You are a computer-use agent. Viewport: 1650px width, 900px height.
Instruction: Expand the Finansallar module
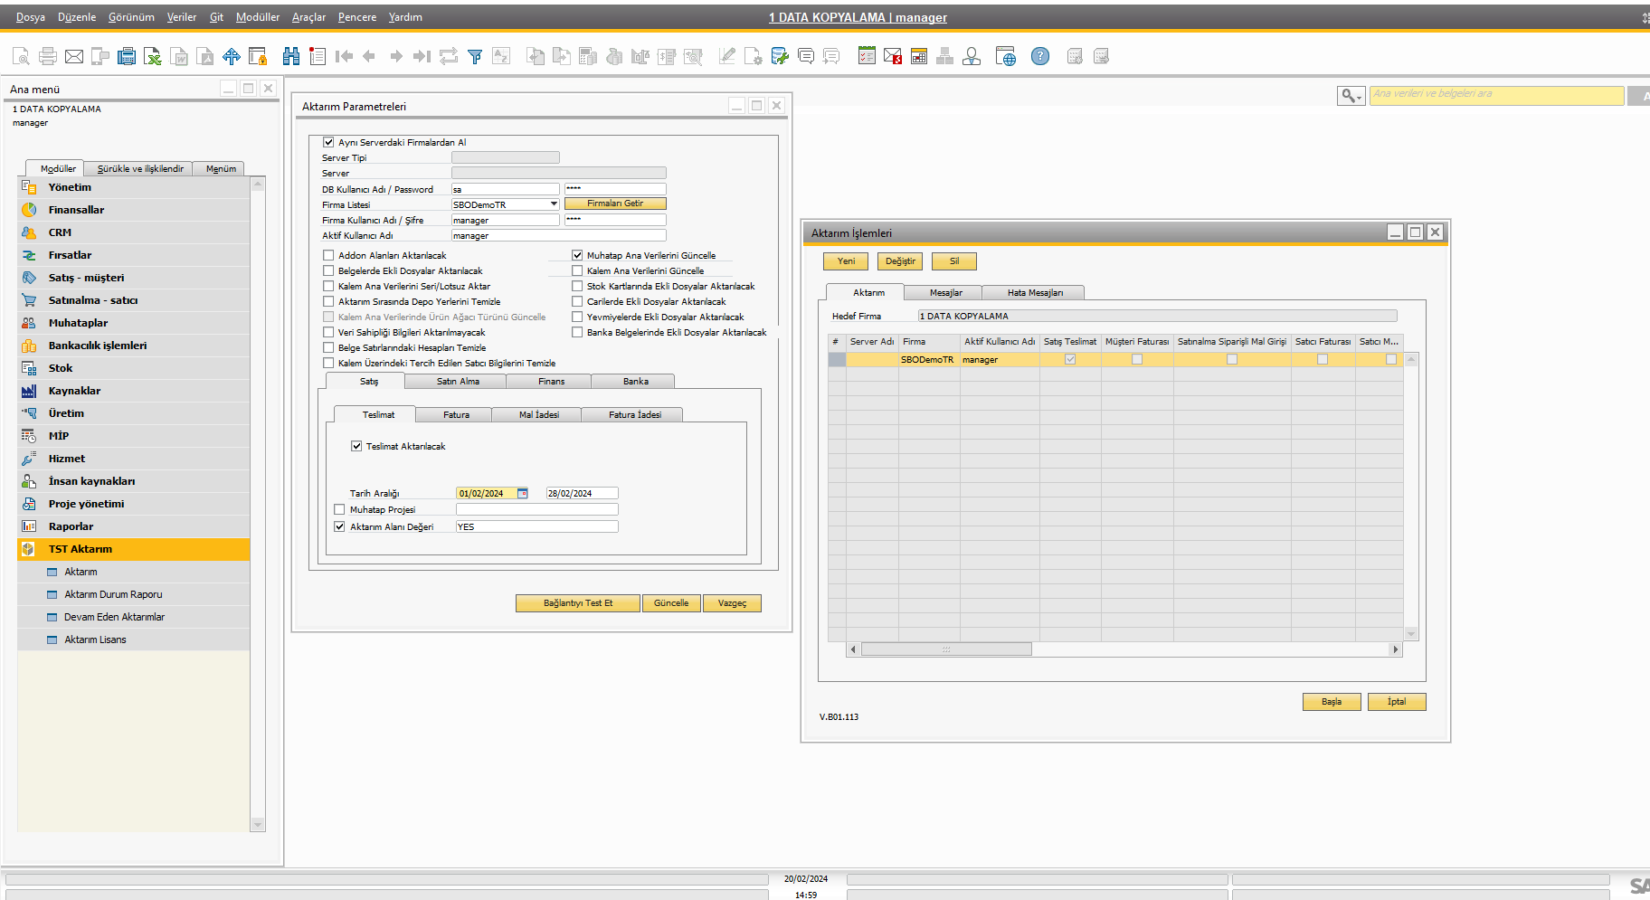[x=76, y=210]
